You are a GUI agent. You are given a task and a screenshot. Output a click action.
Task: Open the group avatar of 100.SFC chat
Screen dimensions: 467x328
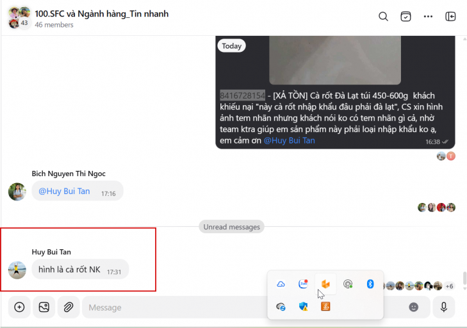coord(19,17)
